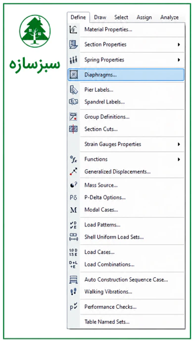Click the Material Properties icon

point(73,30)
